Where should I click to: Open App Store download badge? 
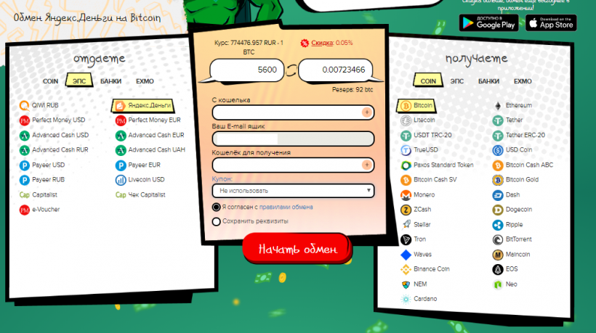(551, 22)
